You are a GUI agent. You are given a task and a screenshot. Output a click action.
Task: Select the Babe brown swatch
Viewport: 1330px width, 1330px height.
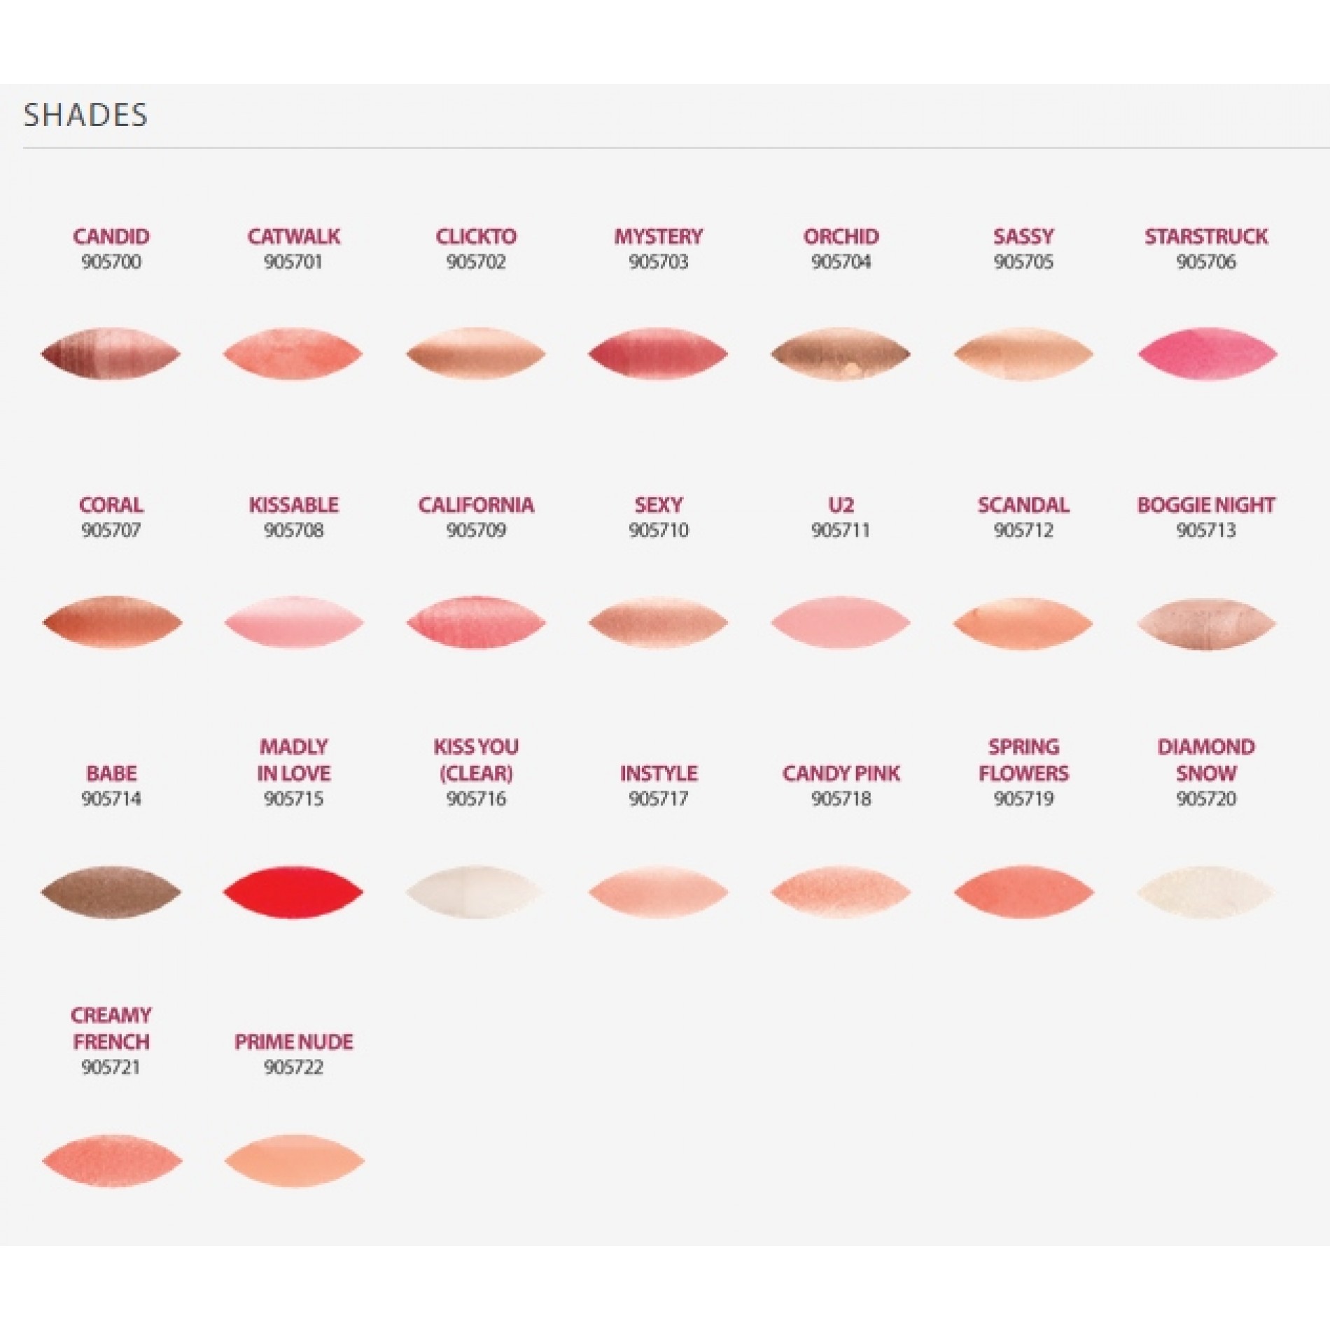pyautogui.click(x=111, y=892)
